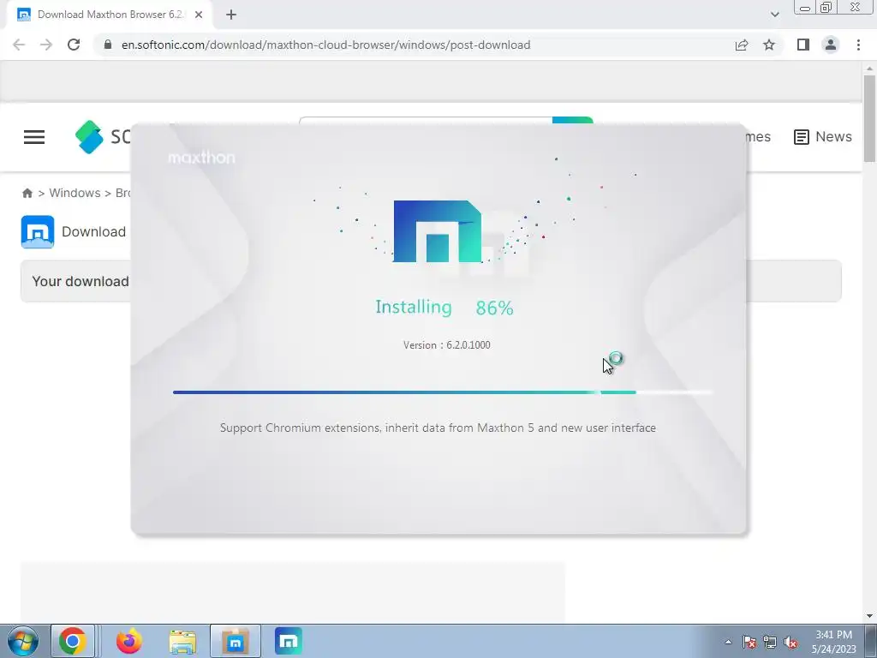Click the page vertical scrollbar thumb

tap(869, 118)
